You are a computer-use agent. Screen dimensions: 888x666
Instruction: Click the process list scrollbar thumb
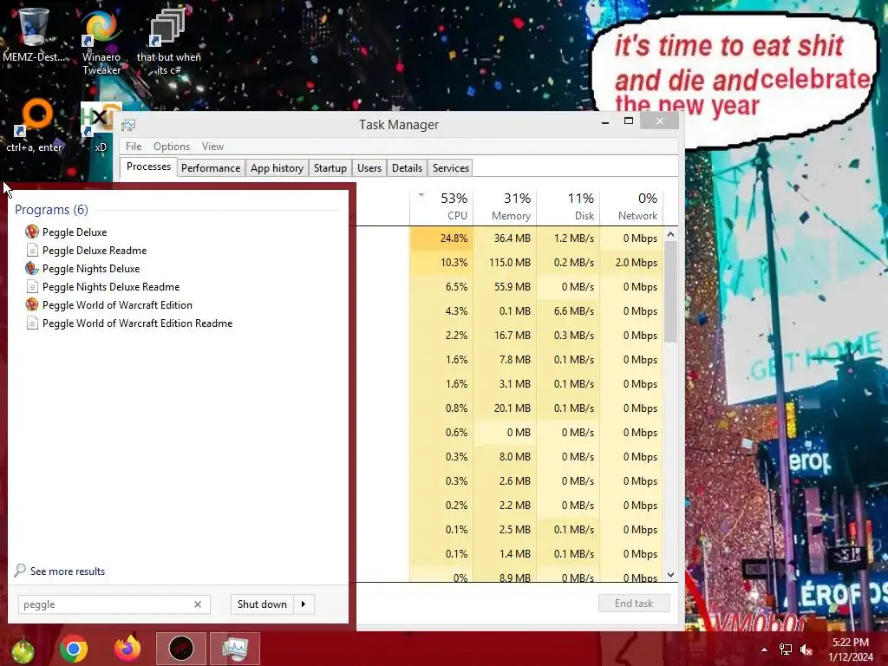670,291
